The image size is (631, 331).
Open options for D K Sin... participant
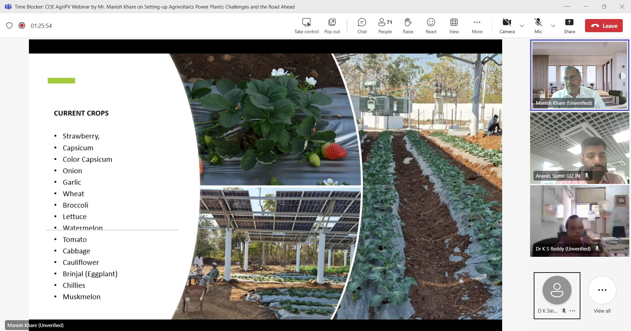tap(573, 311)
